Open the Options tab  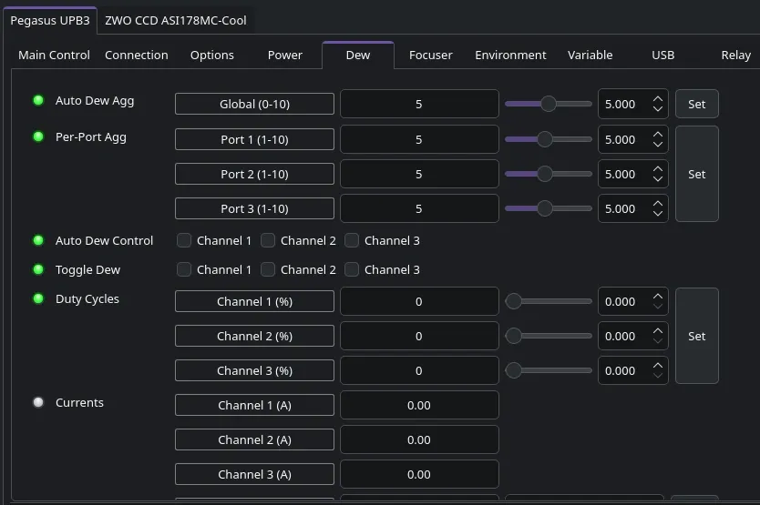coord(211,56)
